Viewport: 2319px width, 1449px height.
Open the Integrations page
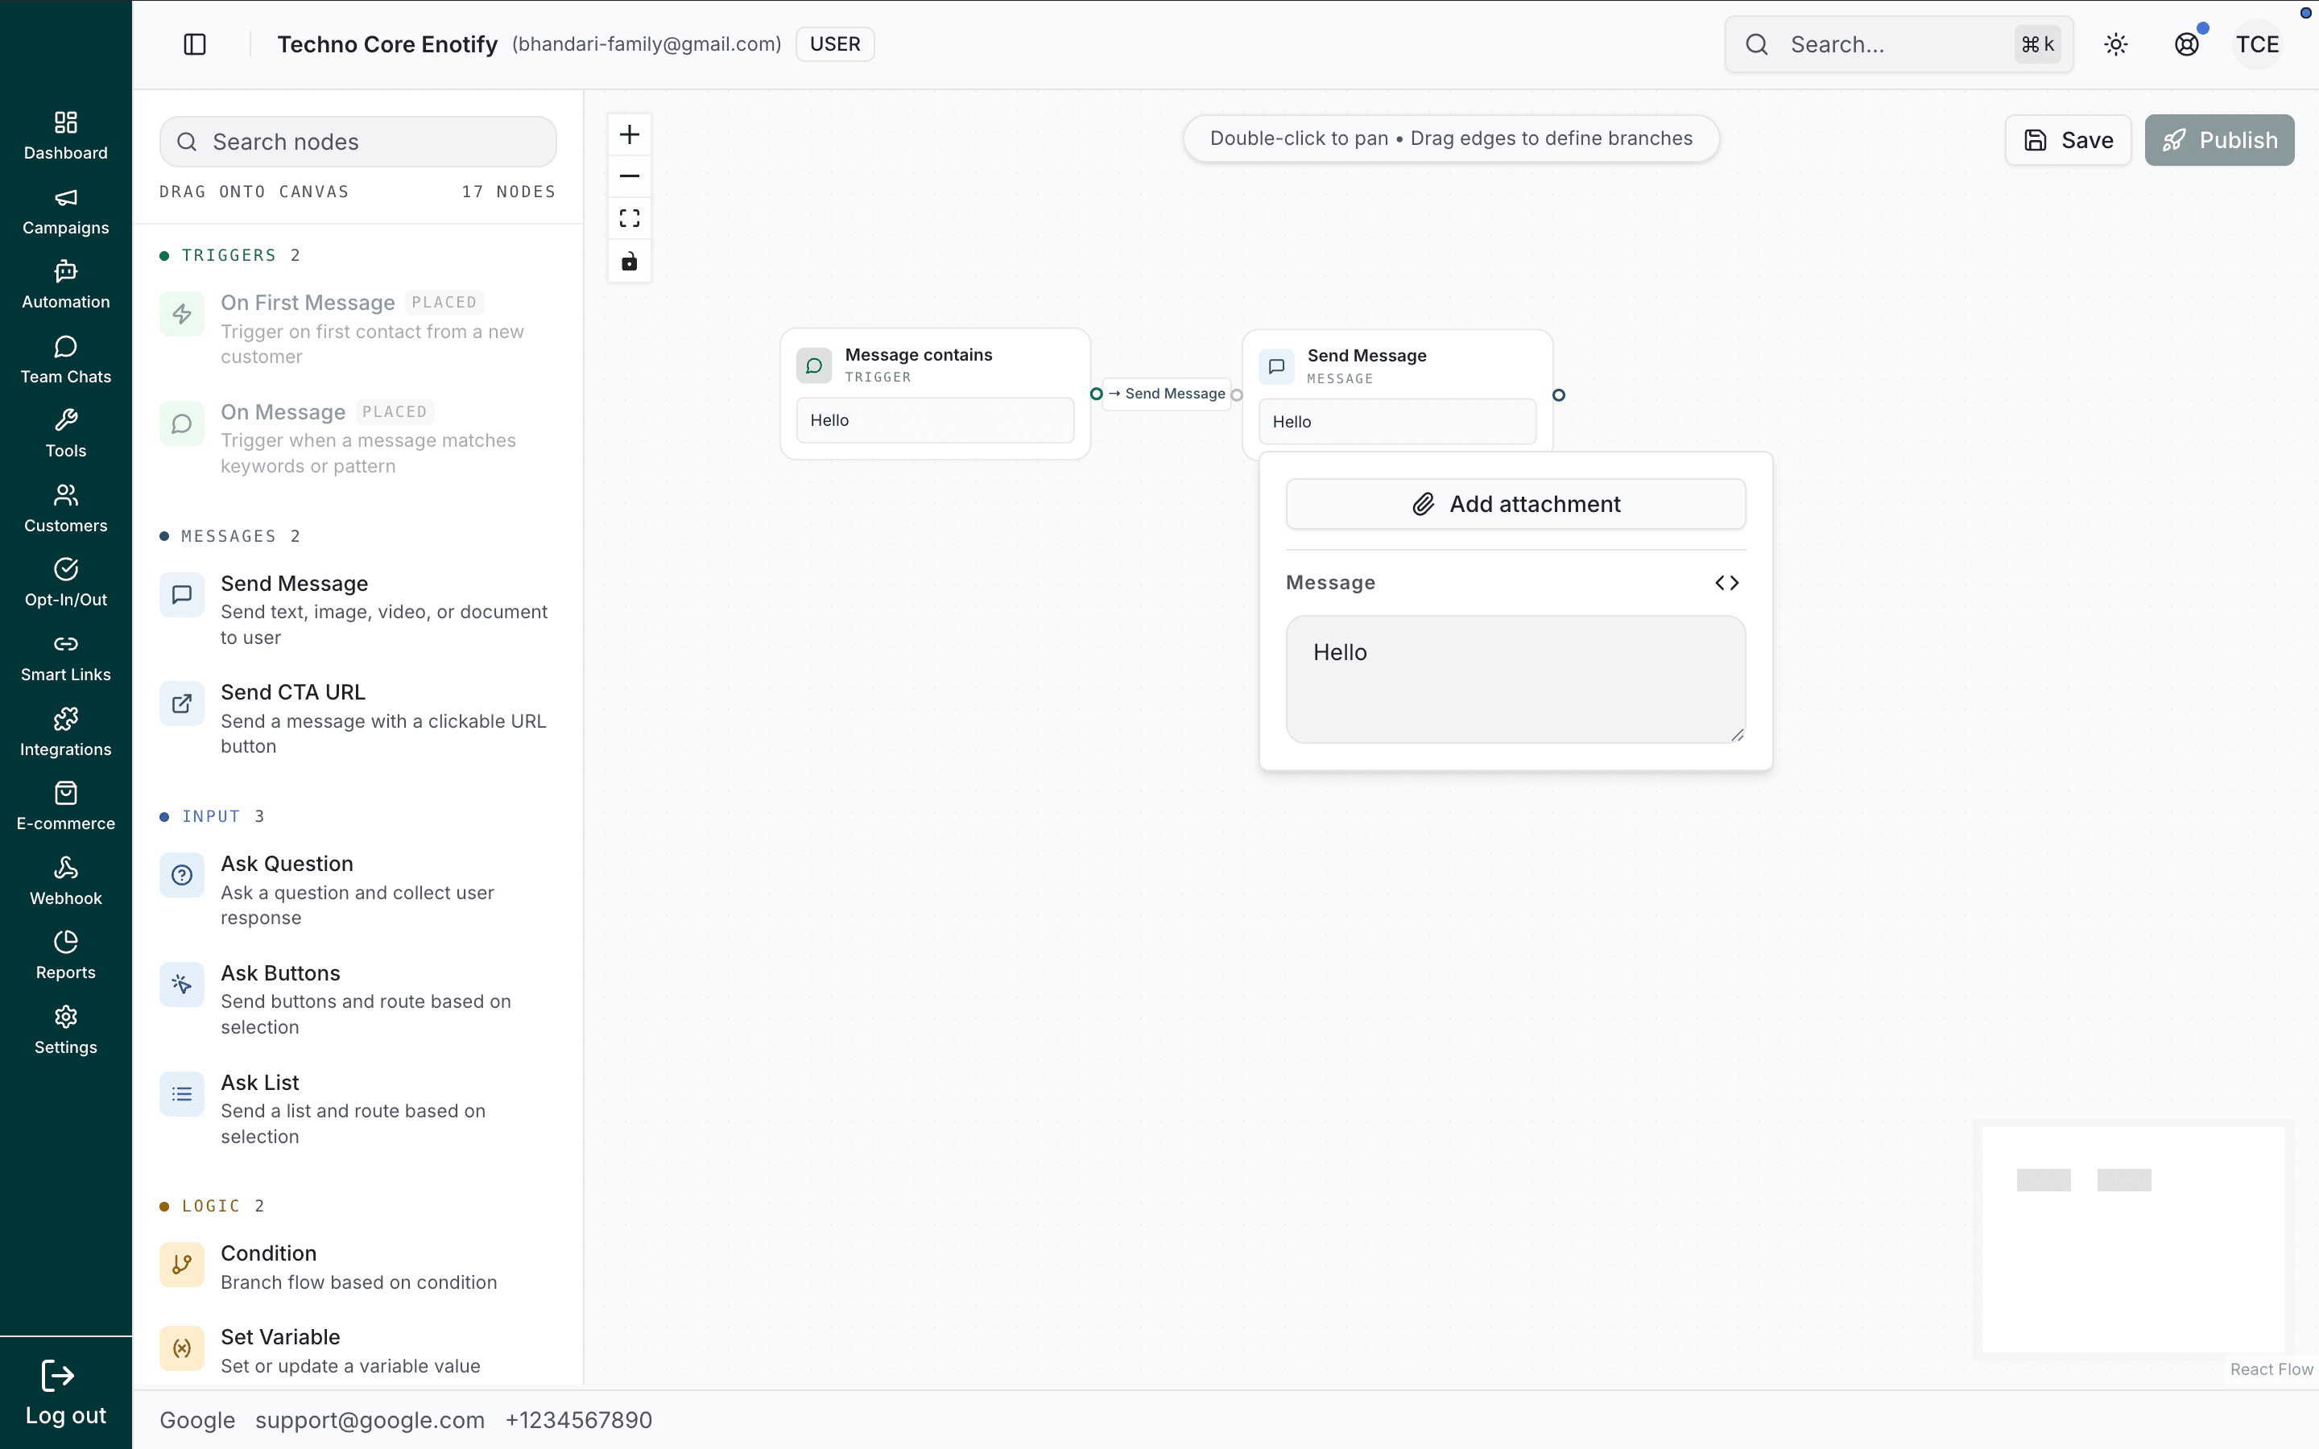(x=65, y=733)
